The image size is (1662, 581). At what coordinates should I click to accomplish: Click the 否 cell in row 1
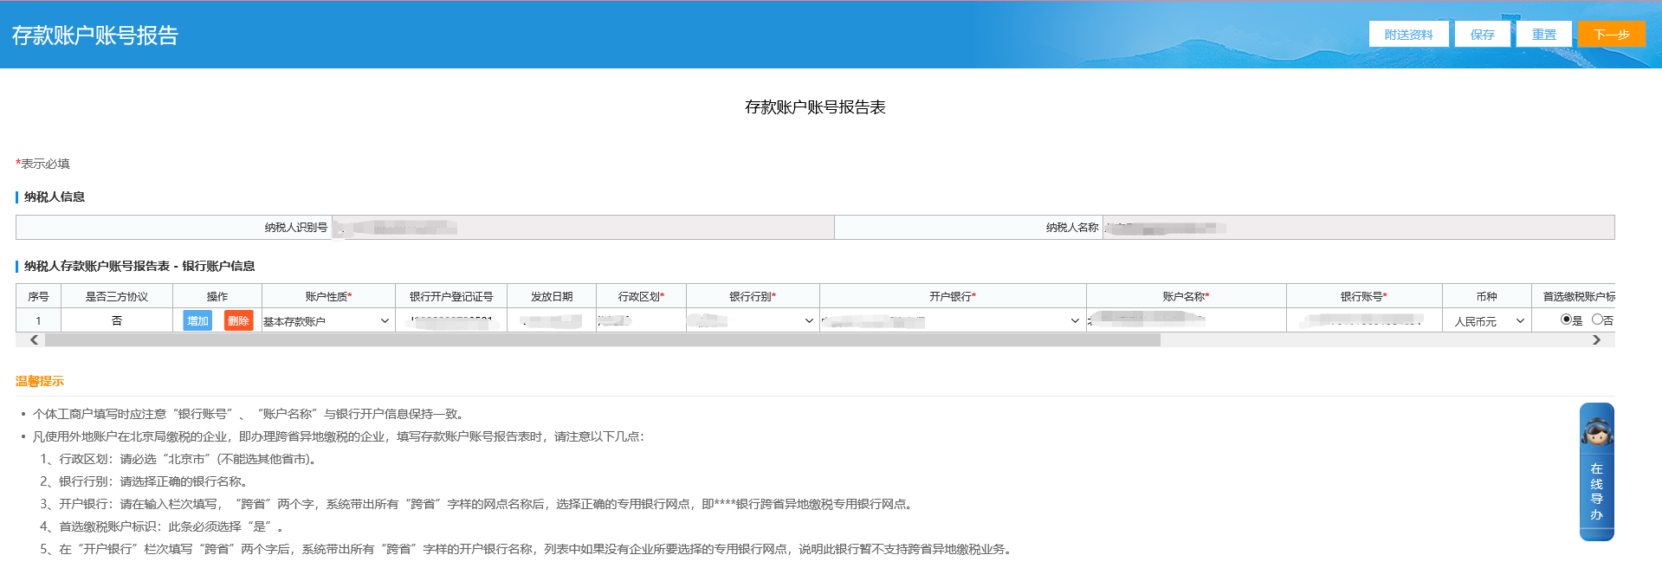pos(117,320)
